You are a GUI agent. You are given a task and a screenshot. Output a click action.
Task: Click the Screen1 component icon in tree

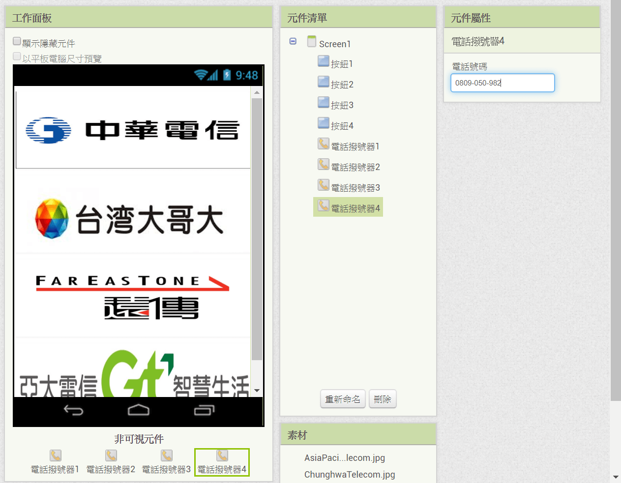click(312, 41)
